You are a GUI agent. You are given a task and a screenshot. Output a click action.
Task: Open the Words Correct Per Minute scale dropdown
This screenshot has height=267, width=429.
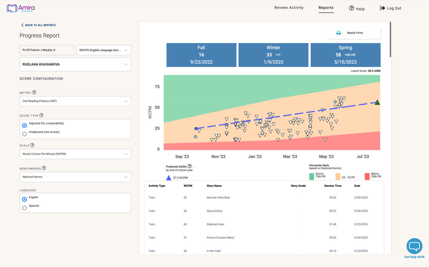click(x=75, y=154)
